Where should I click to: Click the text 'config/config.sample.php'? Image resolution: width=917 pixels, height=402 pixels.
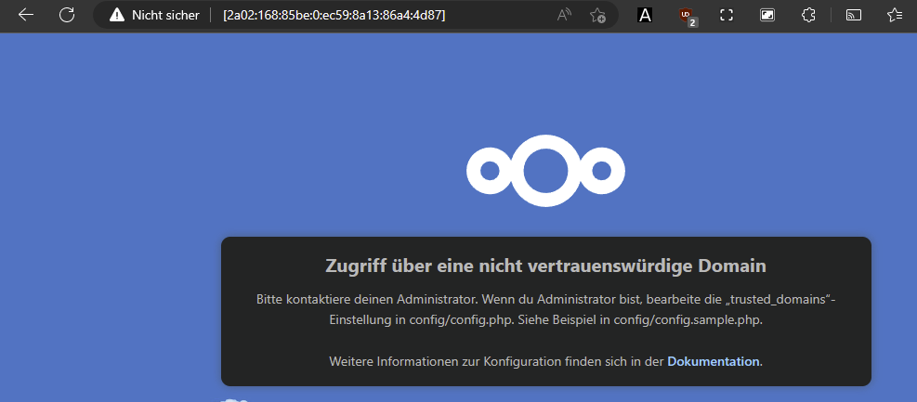pos(688,320)
